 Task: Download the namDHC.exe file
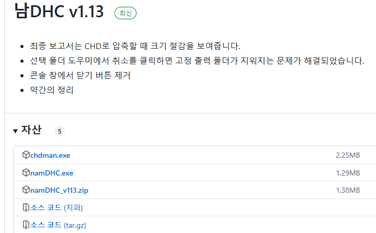(52, 173)
